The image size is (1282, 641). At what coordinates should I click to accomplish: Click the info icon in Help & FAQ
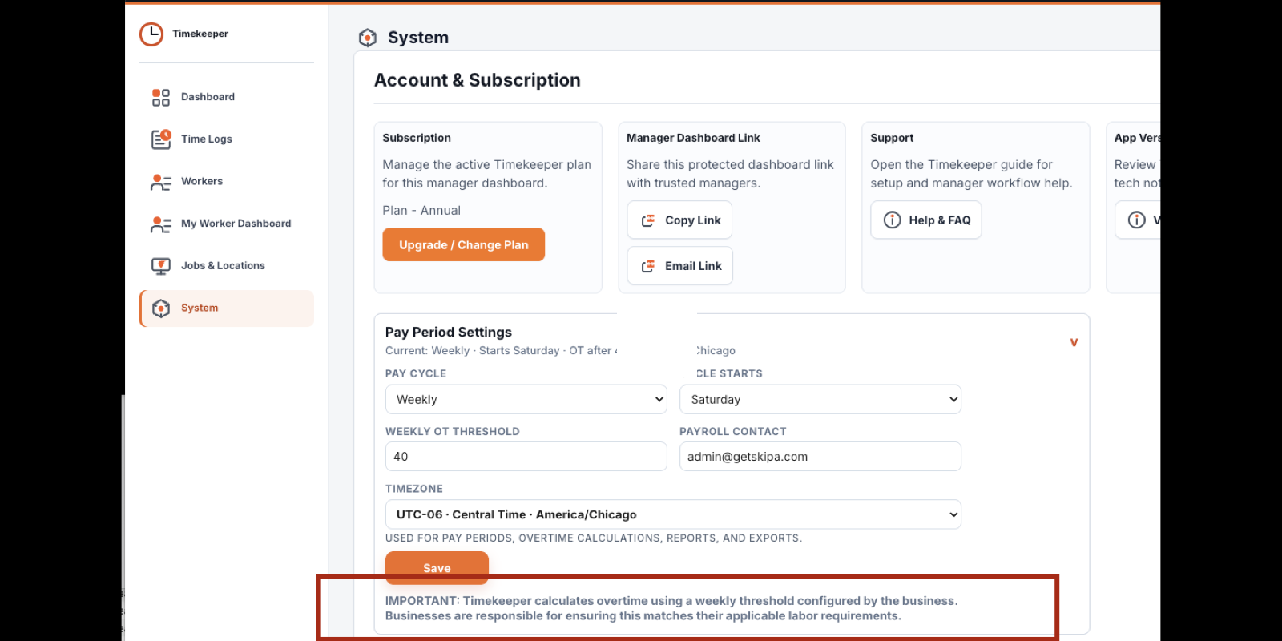(x=893, y=220)
